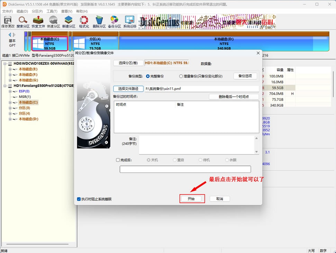This screenshot has height=253, width=336.
Task: Enable the 完成后 checkbox
Action: (x=118, y=160)
